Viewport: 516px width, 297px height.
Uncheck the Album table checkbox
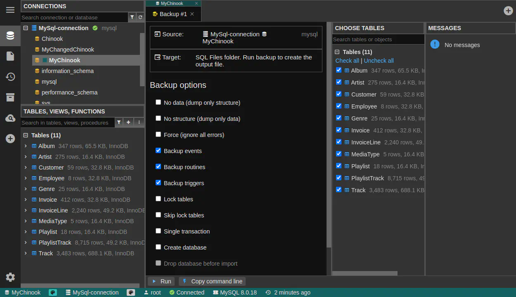[338, 70]
